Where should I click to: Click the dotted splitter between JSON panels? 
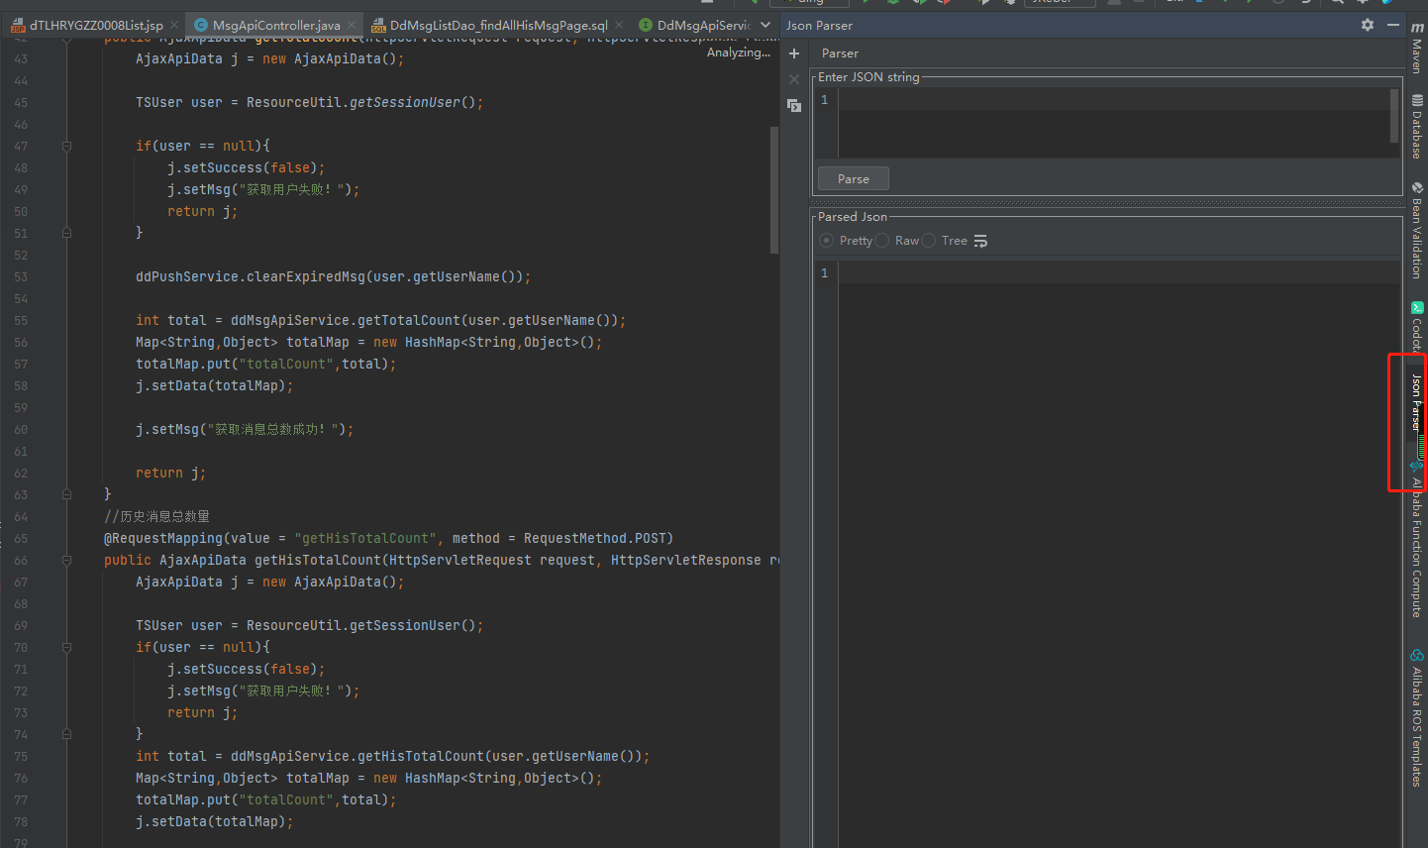tap(1107, 204)
